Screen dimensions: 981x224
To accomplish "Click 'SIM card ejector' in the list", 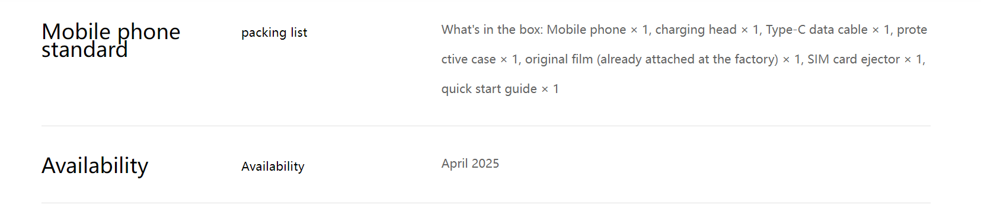I will pos(854,59).
